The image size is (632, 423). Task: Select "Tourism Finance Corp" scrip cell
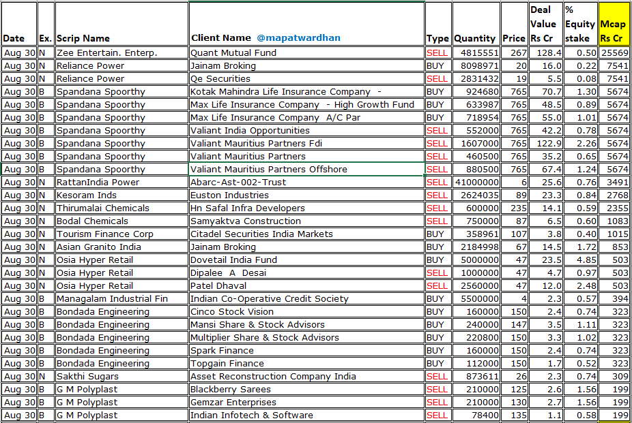pos(121,234)
